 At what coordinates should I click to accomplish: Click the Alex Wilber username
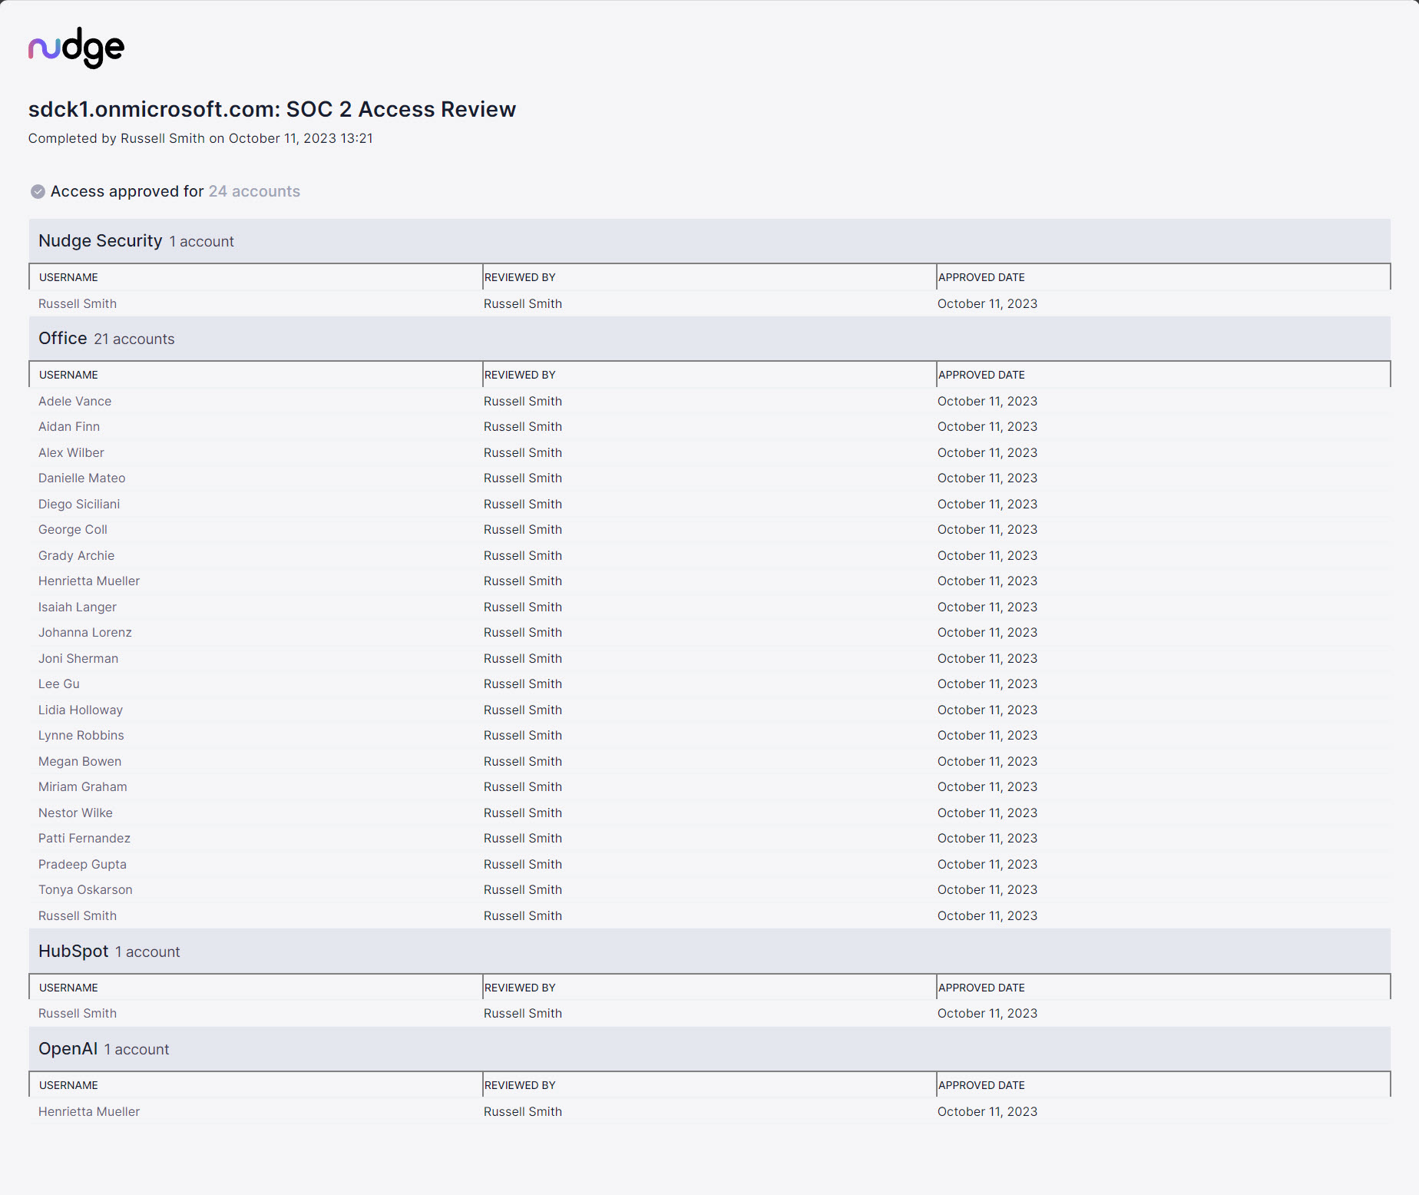tap(71, 452)
